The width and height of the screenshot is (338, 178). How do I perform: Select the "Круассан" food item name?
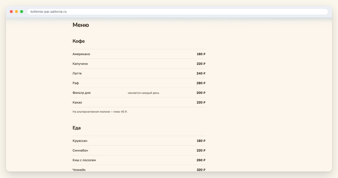point(80,141)
